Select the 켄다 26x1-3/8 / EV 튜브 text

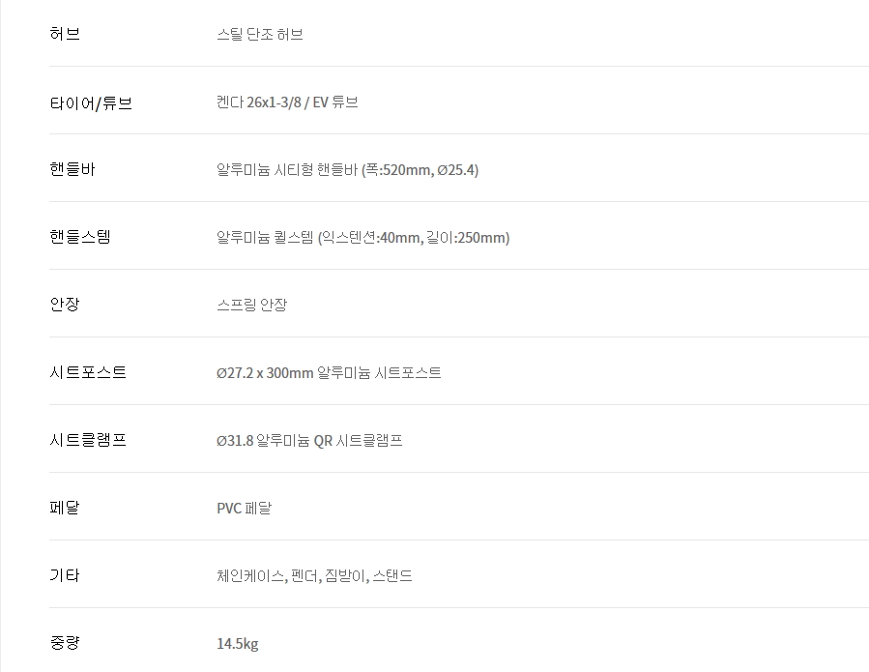(287, 102)
